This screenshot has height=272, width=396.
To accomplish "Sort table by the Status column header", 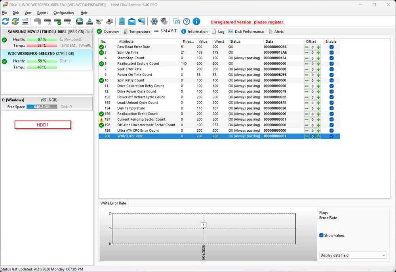I will (246, 42).
